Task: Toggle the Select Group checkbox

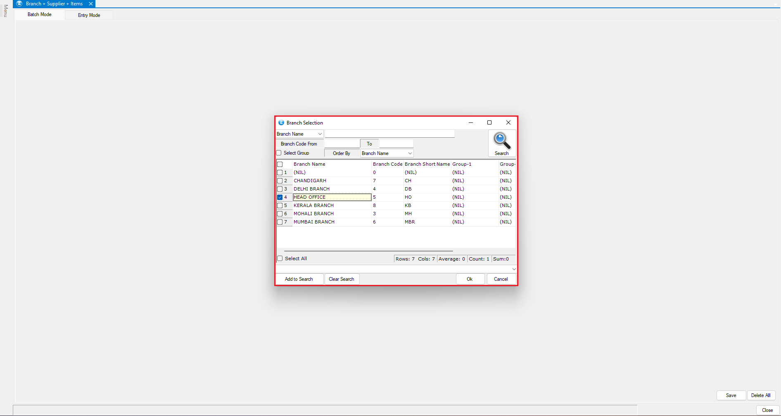Action: [x=279, y=153]
